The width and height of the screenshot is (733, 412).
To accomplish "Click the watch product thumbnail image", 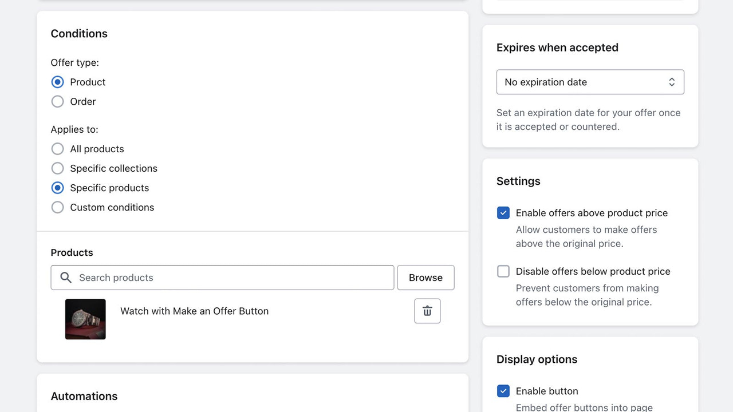I will (85, 319).
